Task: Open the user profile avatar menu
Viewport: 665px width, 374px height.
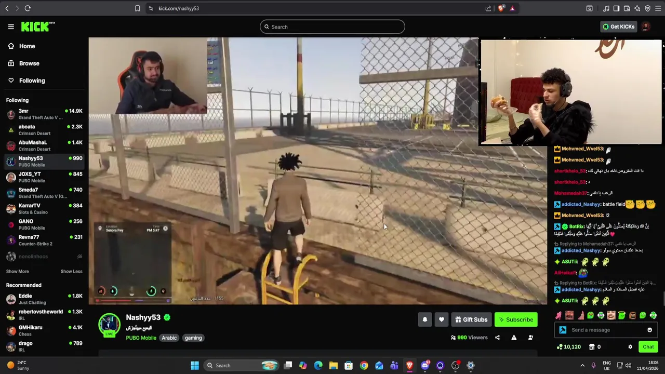Action: pos(645,26)
